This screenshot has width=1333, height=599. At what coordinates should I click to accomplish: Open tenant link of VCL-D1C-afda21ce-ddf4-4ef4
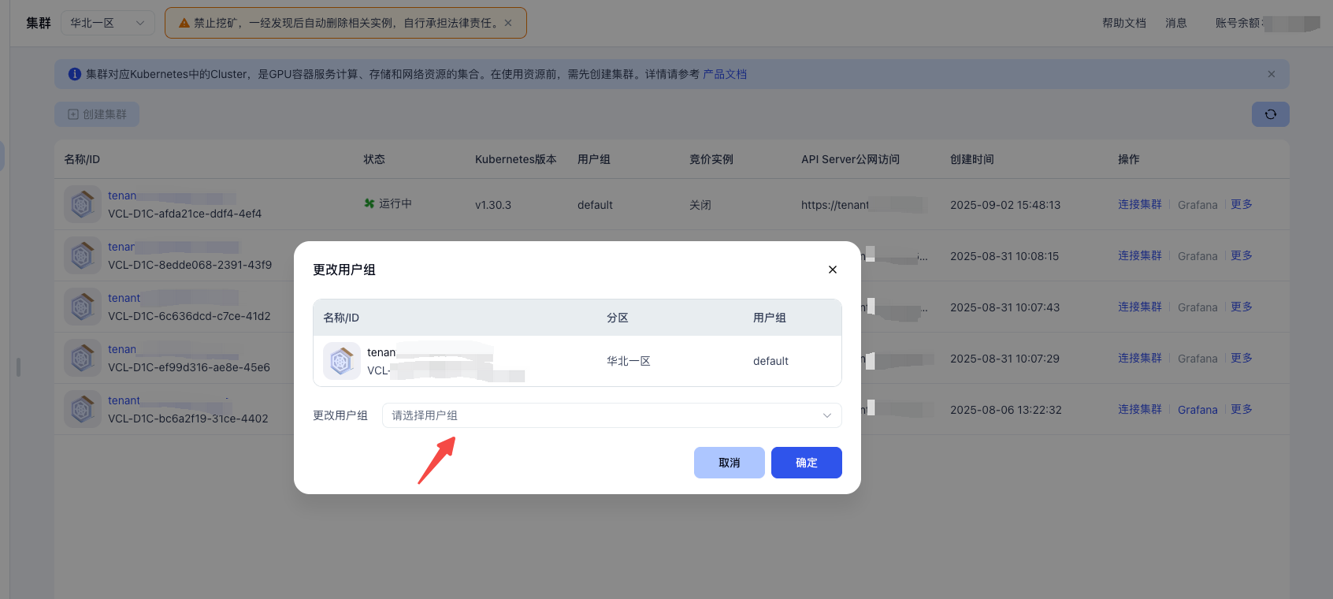coord(122,195)
